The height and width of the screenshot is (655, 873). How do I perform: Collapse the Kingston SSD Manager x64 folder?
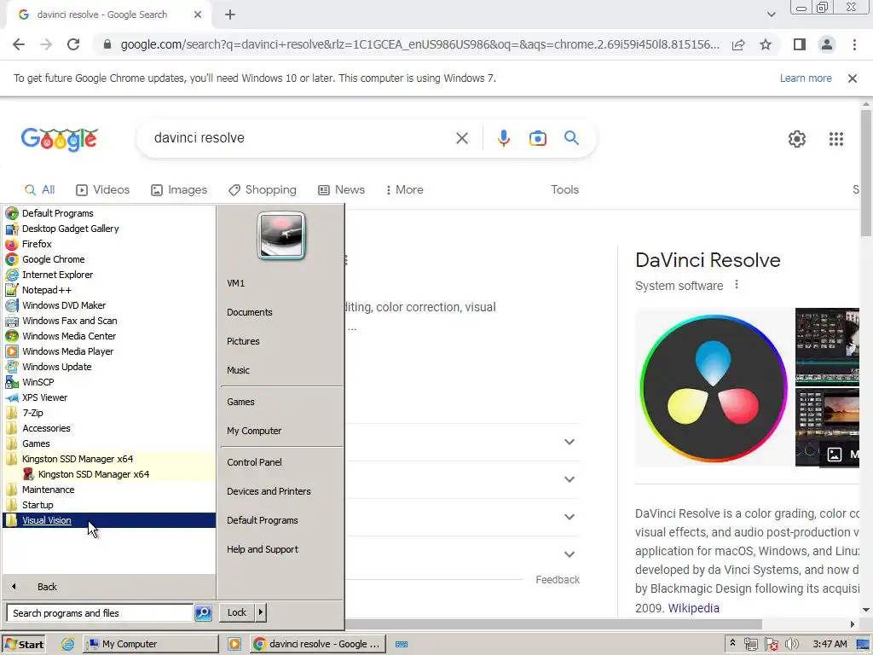click(x=78, y=459)
